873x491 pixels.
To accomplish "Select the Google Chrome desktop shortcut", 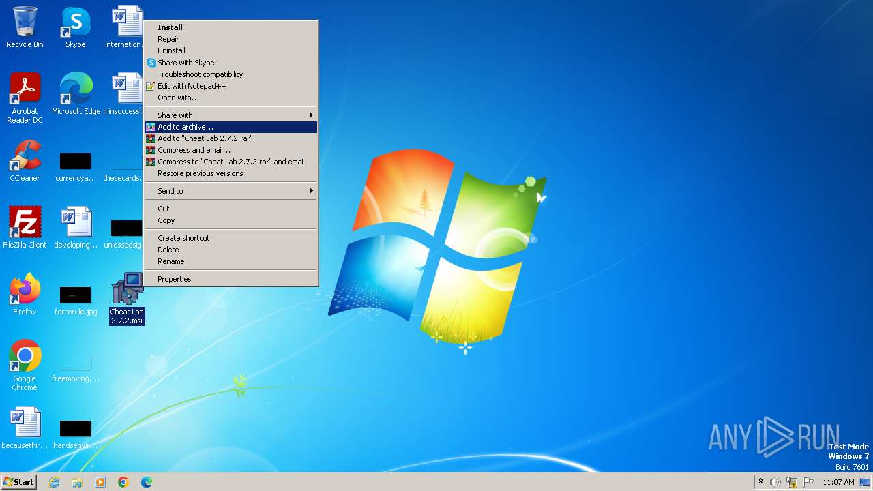I will (25, 366).
